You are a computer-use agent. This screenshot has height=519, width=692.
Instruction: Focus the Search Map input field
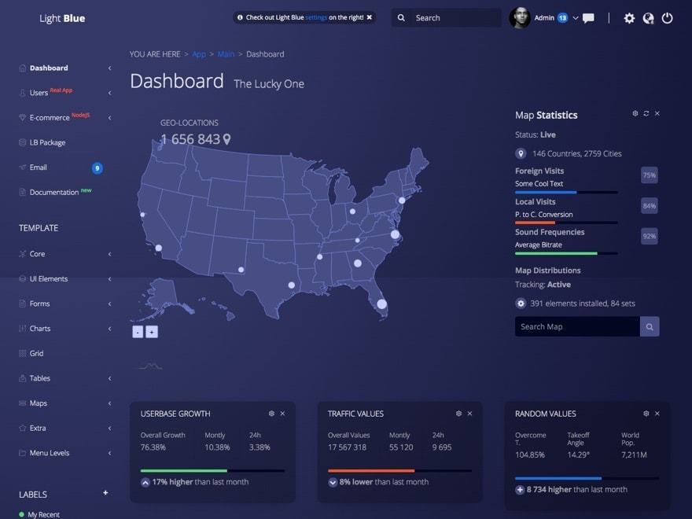pos(576,326)
